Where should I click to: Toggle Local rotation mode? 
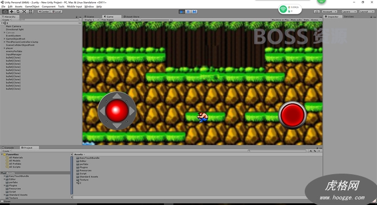pos(56,11)
